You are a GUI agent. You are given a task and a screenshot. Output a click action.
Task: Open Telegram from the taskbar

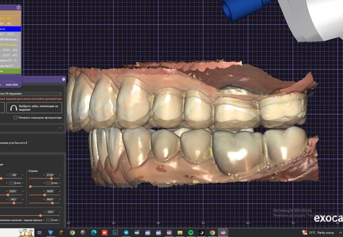tap(126, 232)
